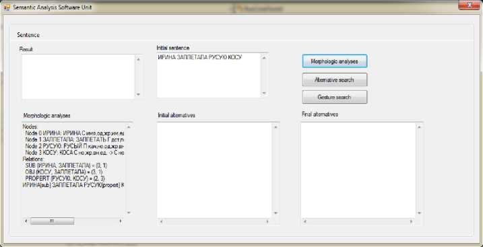Click right arrow of Final alternatives horizontal scrollbar
This screenshot has width=483, height=247.
411,221
